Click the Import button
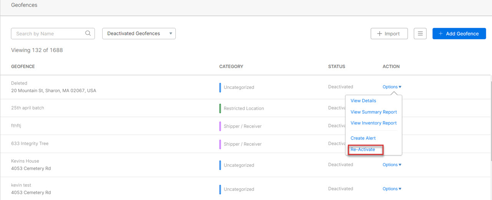The height and width of the screenshot is (200, 492). pyautogui.click(x=389, y=33)
